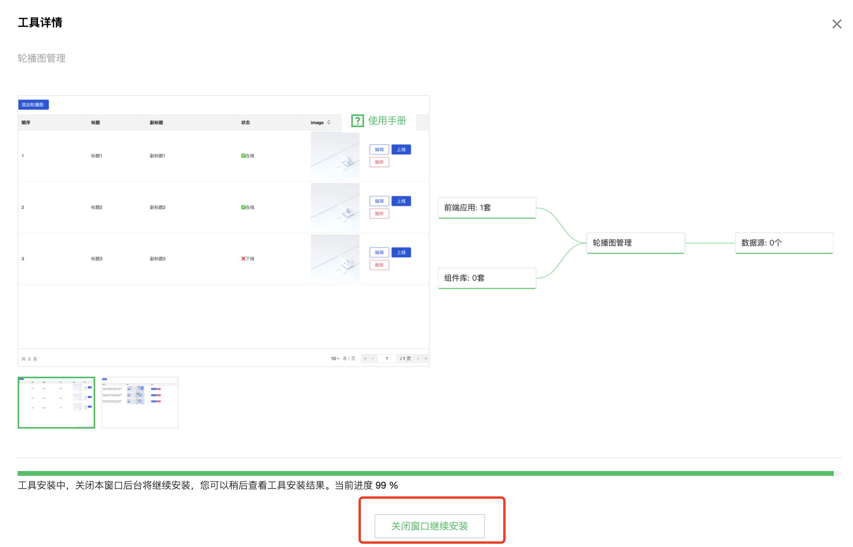The image size is (853, 547).
Task: Click the 顺序 column header
Action: 26,122
